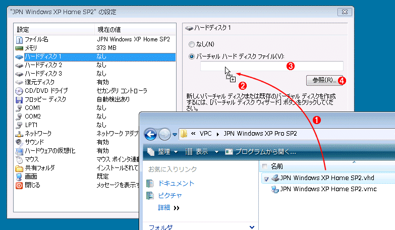Click the ファイル名 setting icon
This screenshot has height=230, width=395.
click(x=19, y=40)
